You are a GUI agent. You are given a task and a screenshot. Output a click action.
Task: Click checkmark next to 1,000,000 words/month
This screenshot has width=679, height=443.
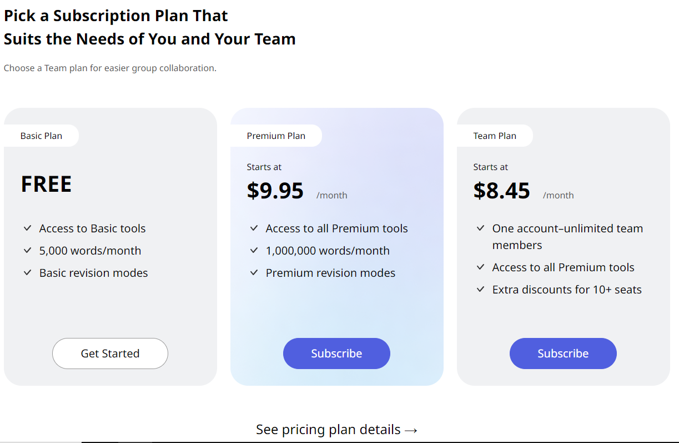(254, 250)
